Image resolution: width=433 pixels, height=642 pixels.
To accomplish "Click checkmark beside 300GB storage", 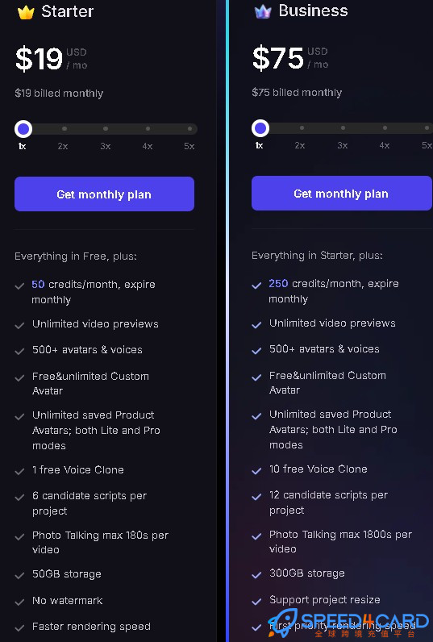I will 256,575.
